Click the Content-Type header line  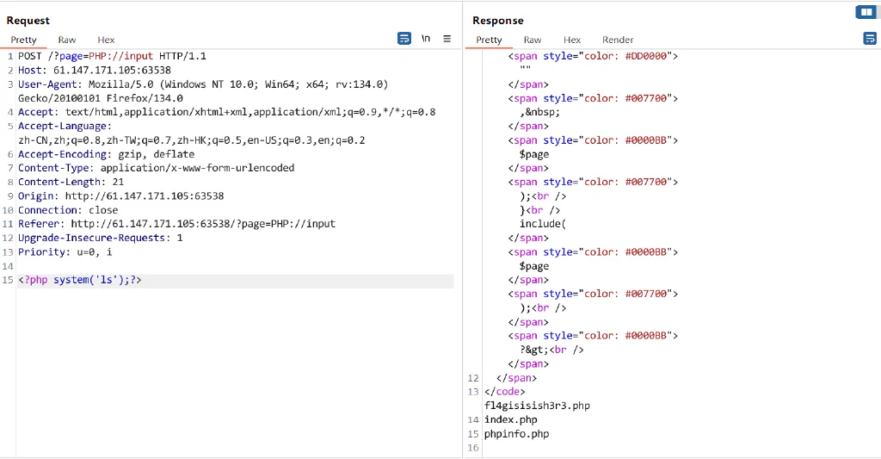(x=157, y=168)
